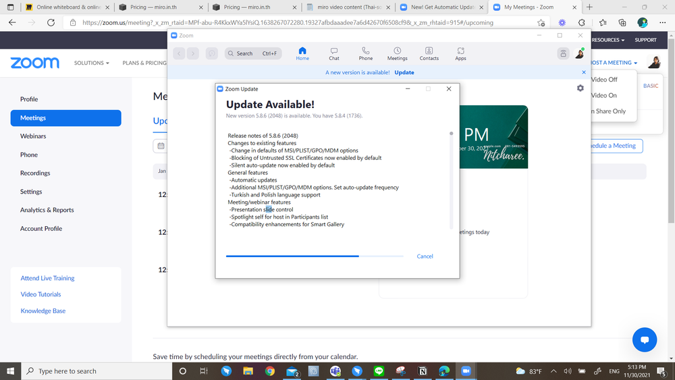Open the Attend Live Training link
This screenshot has width=675, height=380.
47,278
